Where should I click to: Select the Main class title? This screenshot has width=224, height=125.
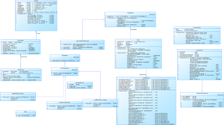coord(26,112)
